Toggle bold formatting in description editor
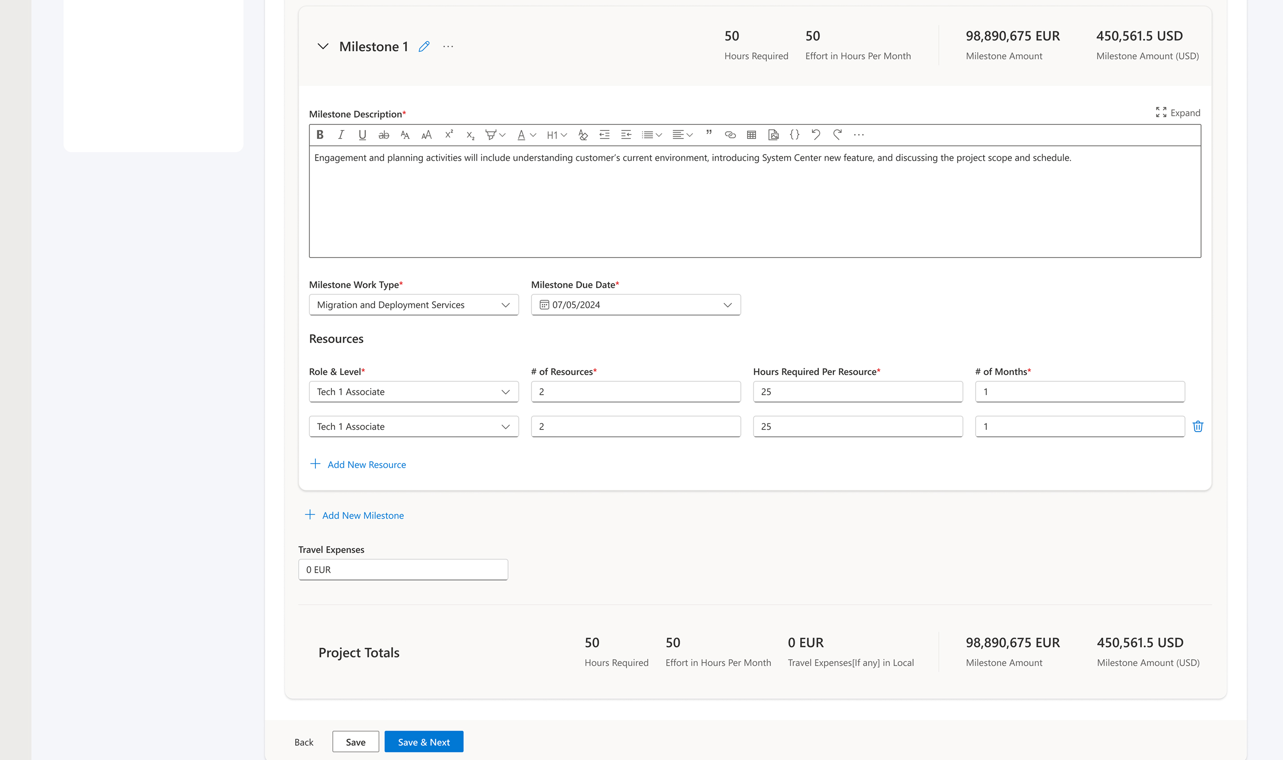The width and height of the screenshot is (1283, 760). coord(320,135)
